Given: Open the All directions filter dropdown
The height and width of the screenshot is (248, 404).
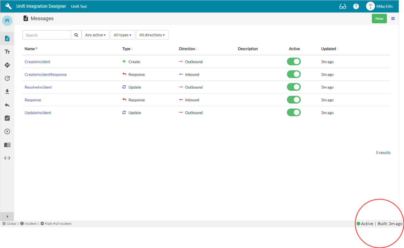Looking at the screenshot, I should click(152, 35).
